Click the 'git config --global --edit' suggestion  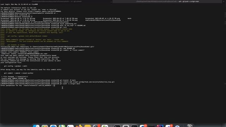click(16, 66)
